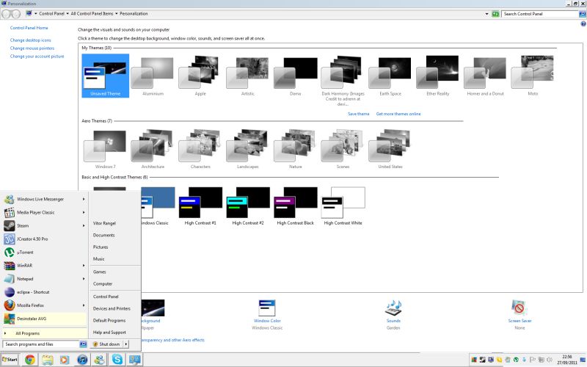Launch Media Player Classic from Start menu

[x=44, y=212]
